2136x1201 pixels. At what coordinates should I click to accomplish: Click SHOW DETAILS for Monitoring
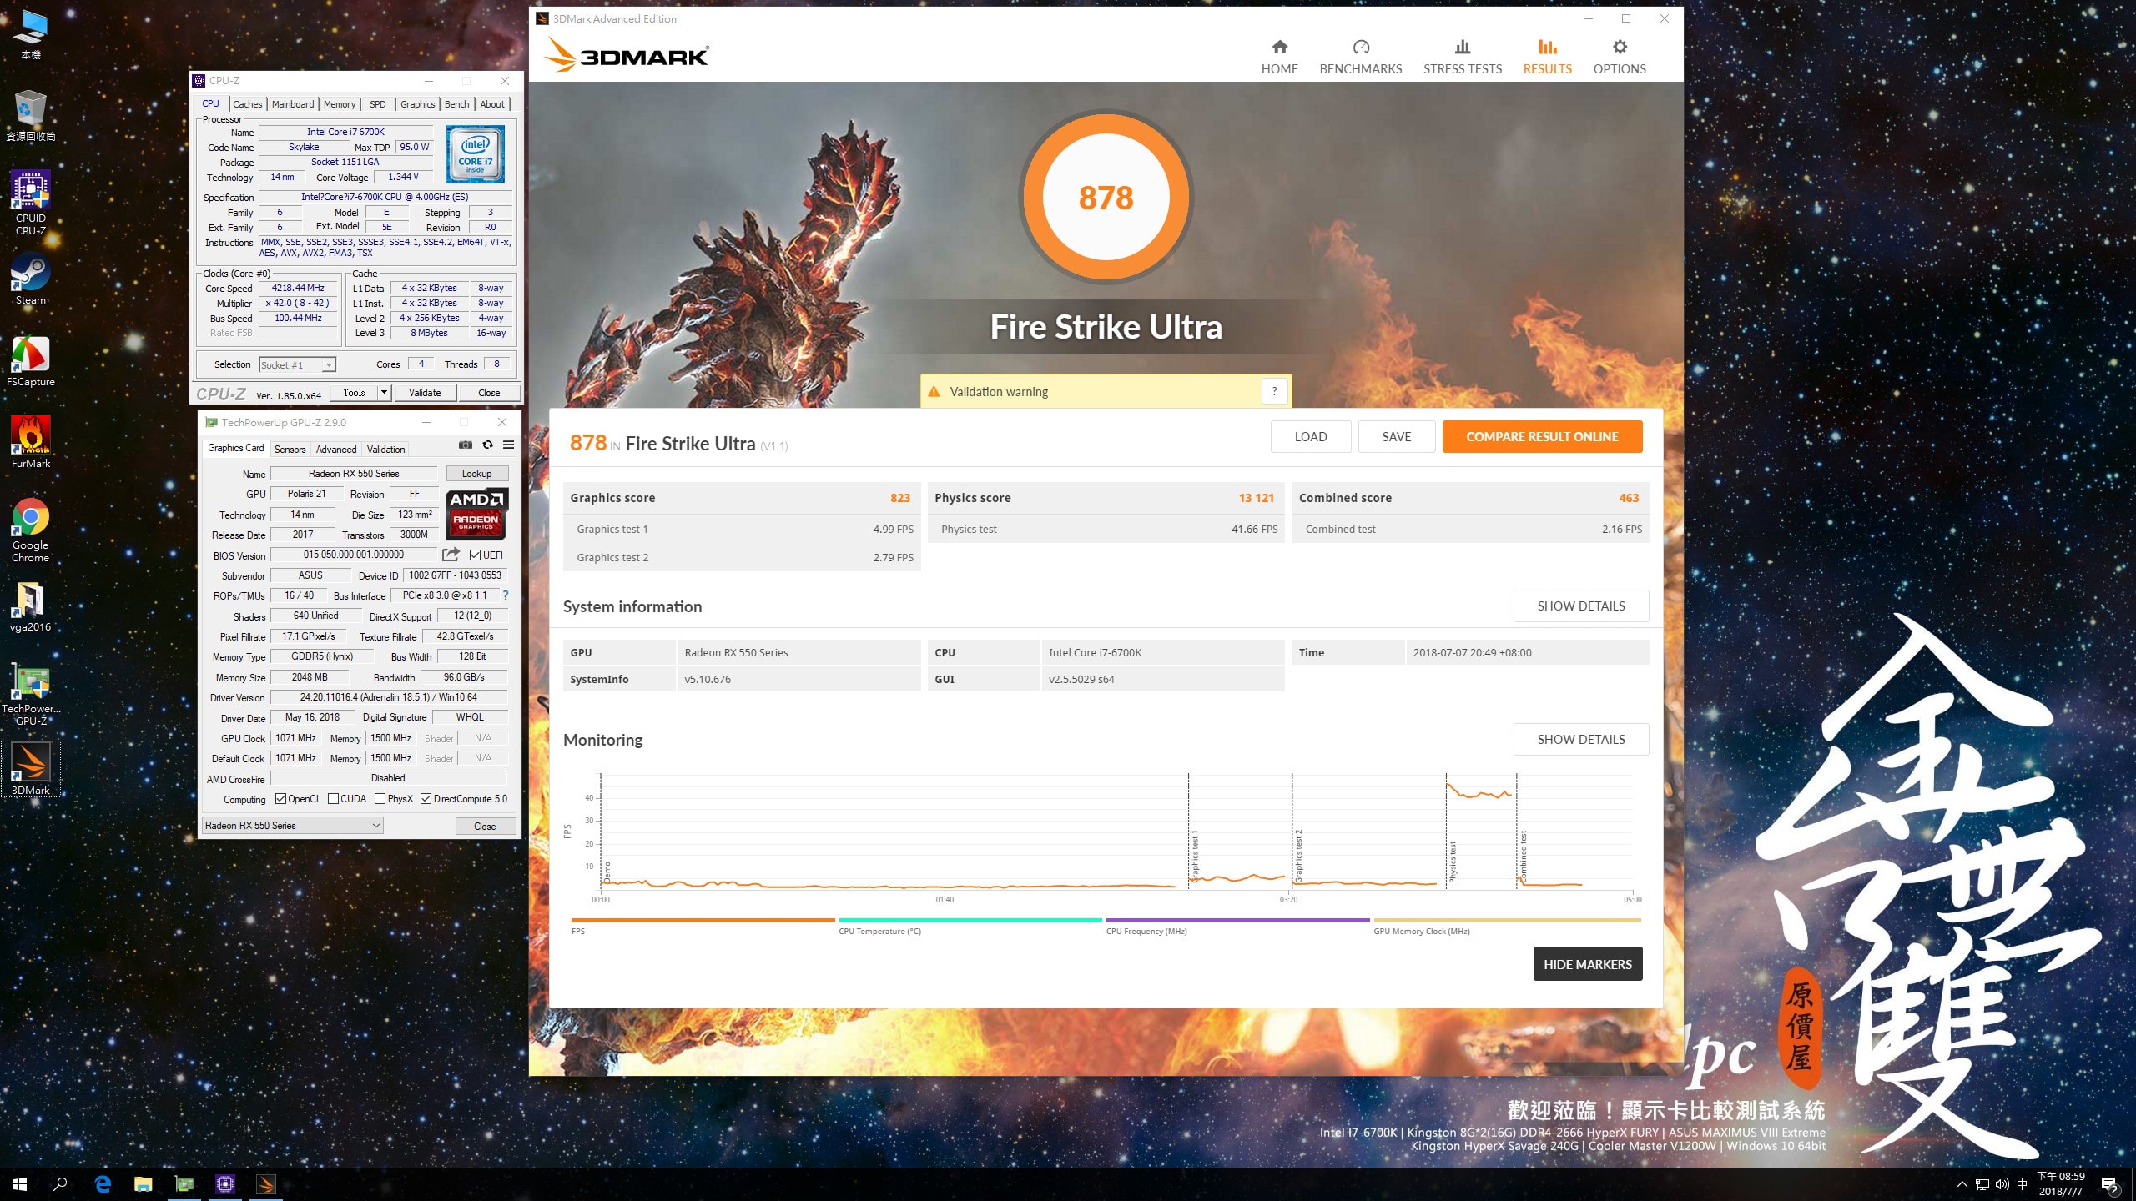pyautogui.click(x=1580, y=740)
